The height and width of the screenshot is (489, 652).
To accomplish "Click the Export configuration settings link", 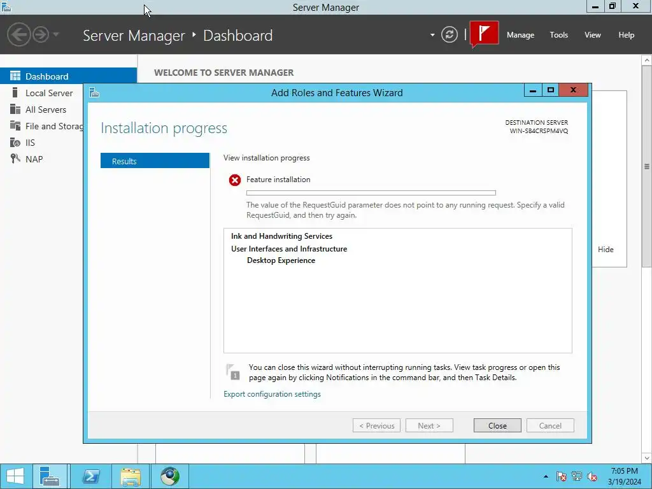I will [x=272, y=393].
